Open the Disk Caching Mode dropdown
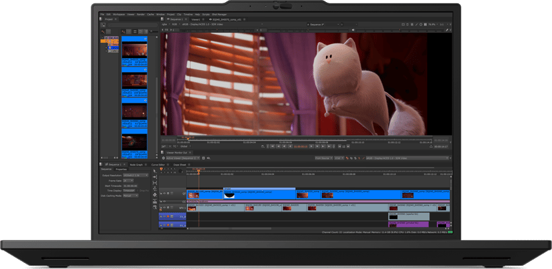 (x=131, y=196)
